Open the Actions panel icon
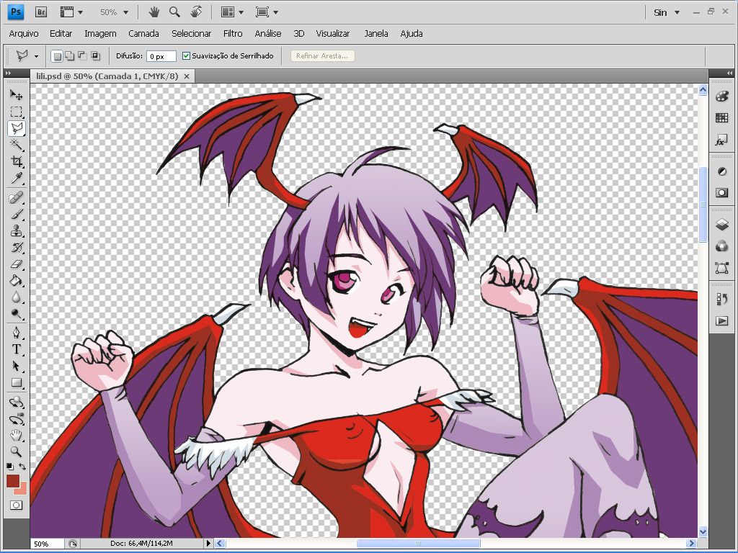 pos(721,320)
